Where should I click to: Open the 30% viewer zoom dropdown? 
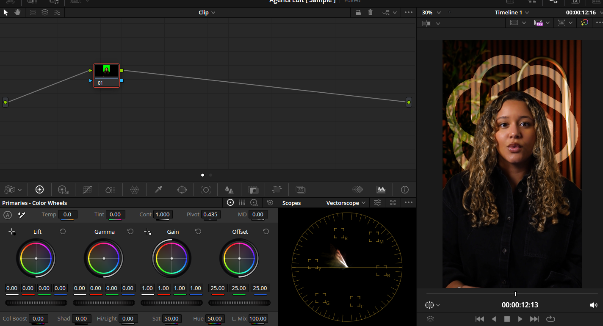point(432,12)
